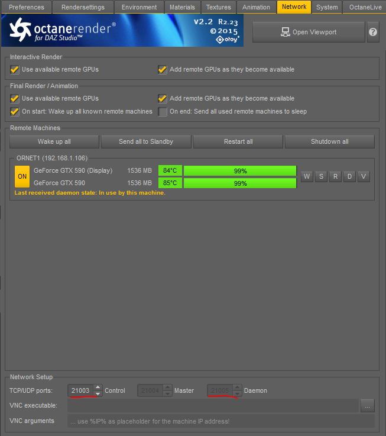Viewport: 386px width, 436px height.
Task: Click the Daemon port number field
Action: coord(220,390)
